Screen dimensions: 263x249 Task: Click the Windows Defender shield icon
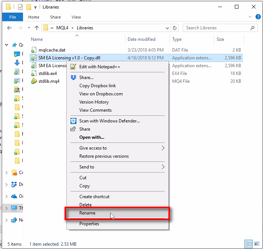[73, 121]
